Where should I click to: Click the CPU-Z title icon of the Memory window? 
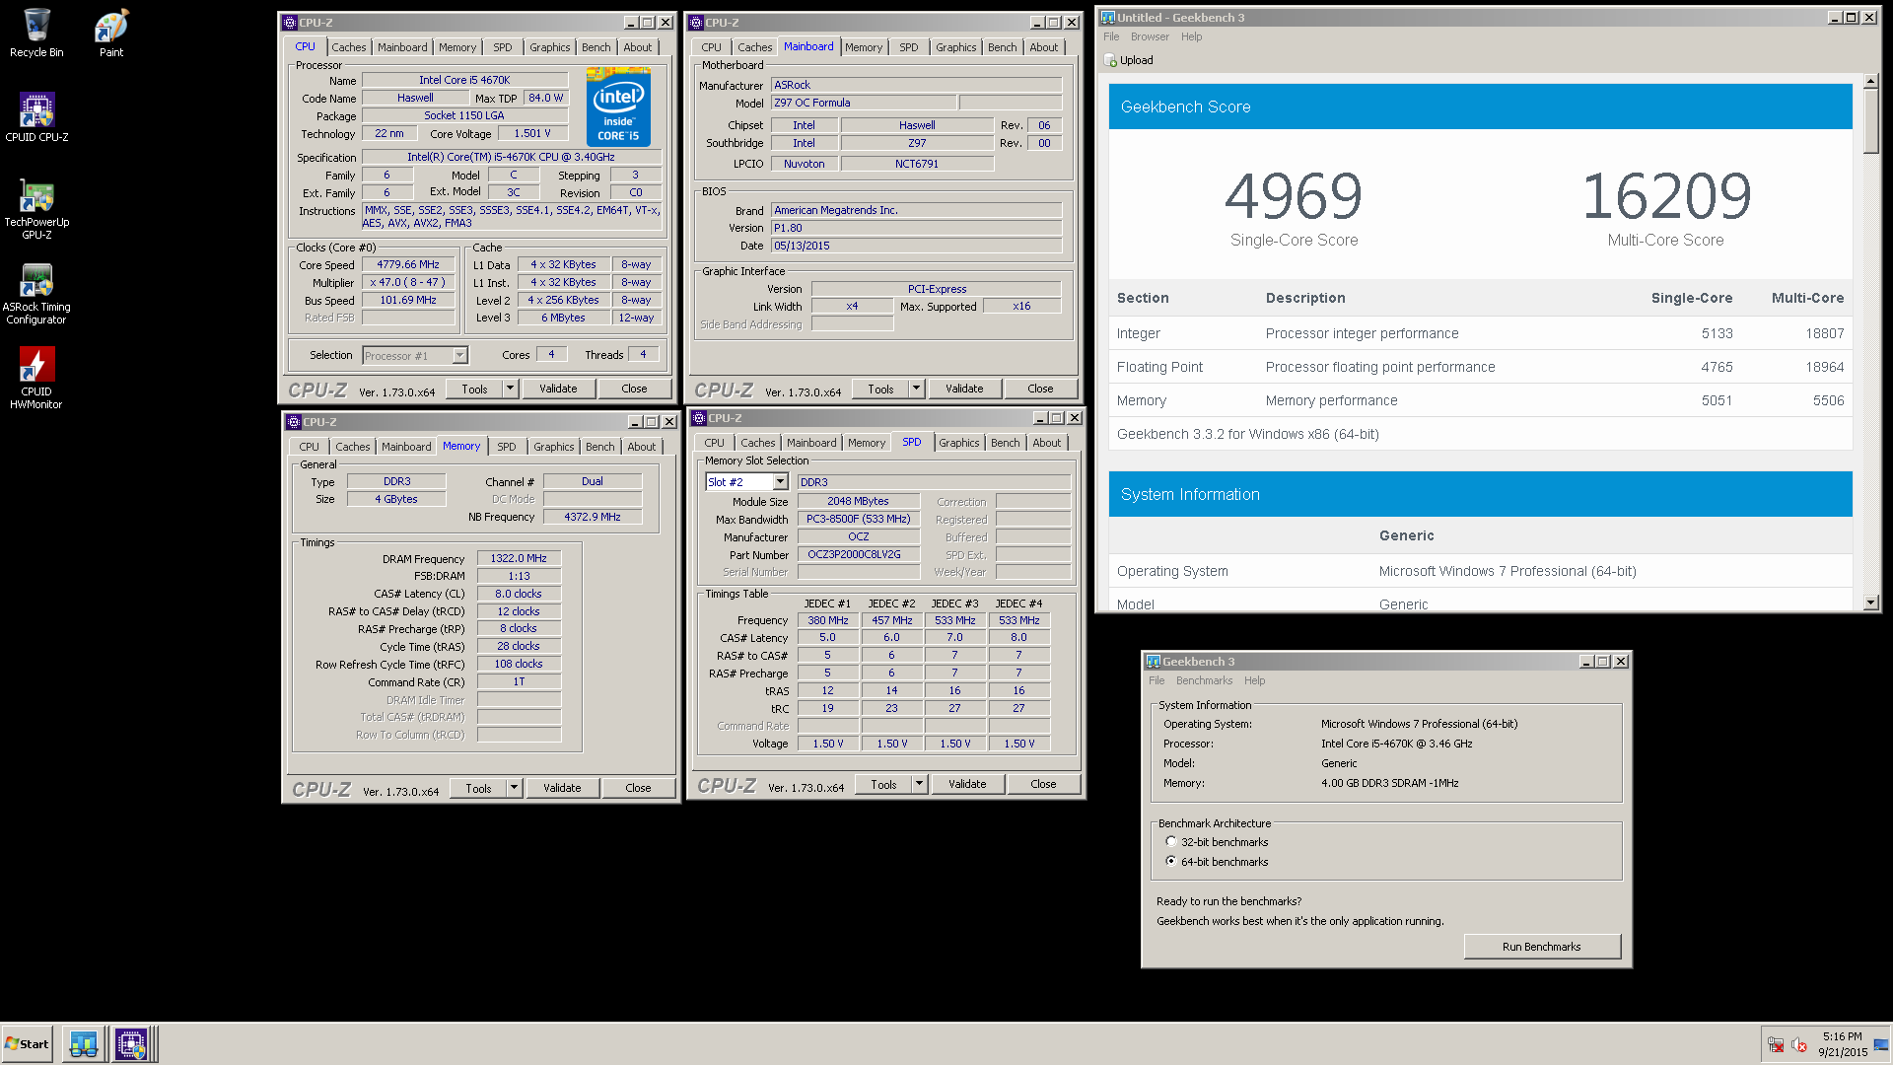pos(293,422)
